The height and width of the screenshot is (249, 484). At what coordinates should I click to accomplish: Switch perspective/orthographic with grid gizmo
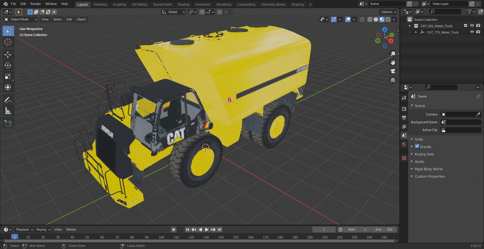tap(393, 80)
